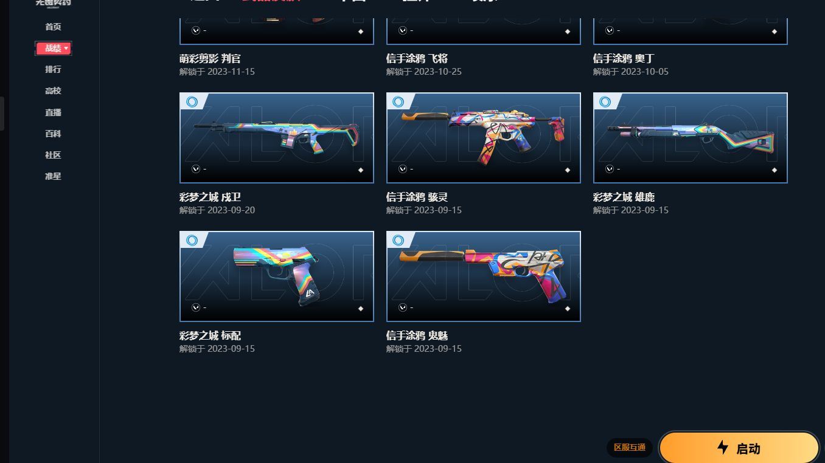The width and height of the screenshot is (825, 463).
Task: Click the blue ring icon on 信手涂鸦 鬼魅 card
Action: pyautogui.click(x=399, y=241)
